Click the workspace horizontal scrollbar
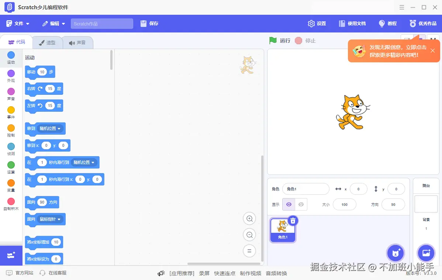 224,264
